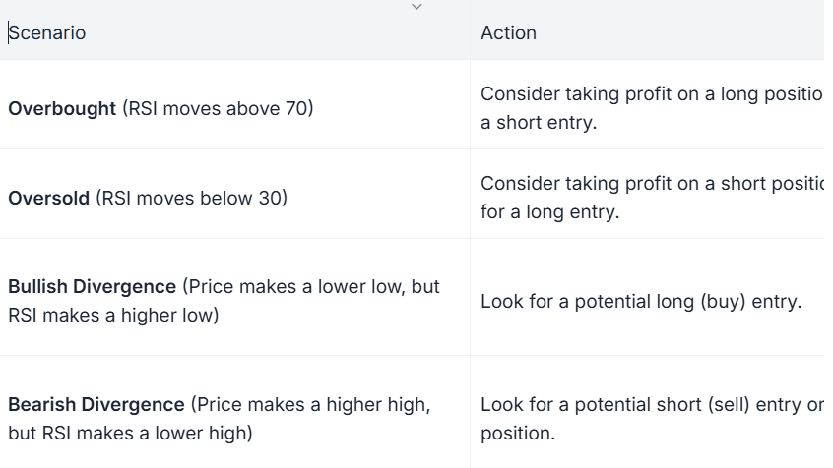Click the text "RSI moves below 30"
The height and width of the screenshot is (468, 833).
click(x=191, y=199)
